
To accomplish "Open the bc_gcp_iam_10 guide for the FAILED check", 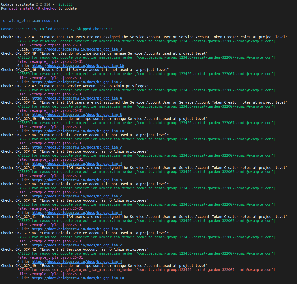I will (78, 278).
